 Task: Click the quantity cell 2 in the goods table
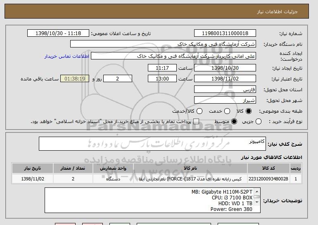point(73,179)
